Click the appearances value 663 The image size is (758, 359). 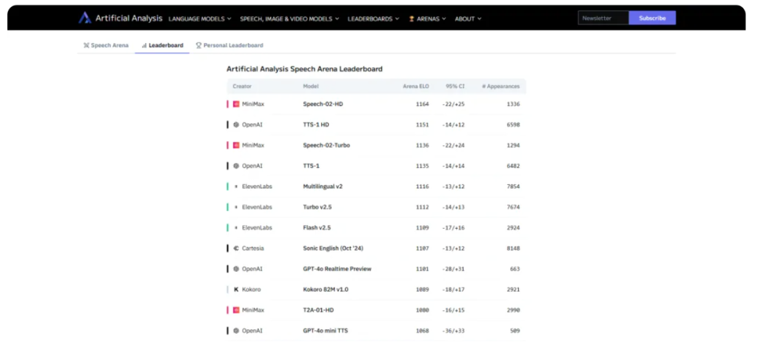(x=515, y=269)
